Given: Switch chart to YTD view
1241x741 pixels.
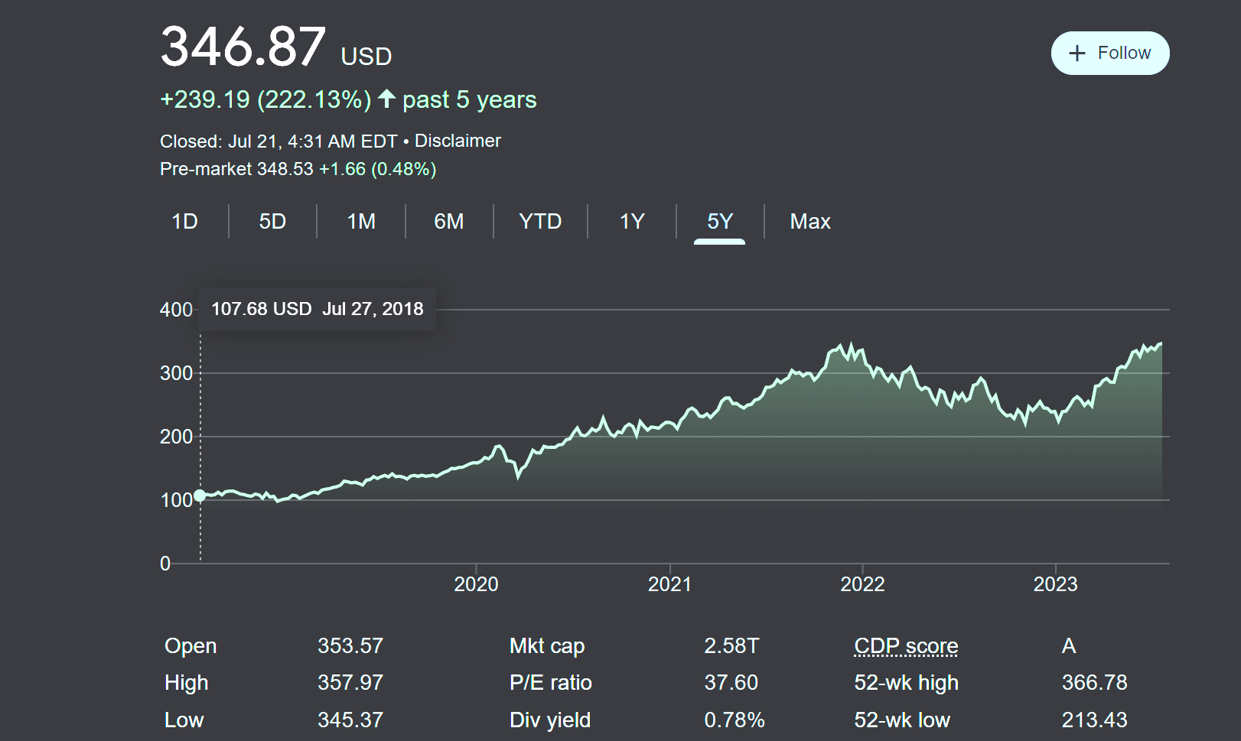Looking at the screenshot, I should coord(540,222).
